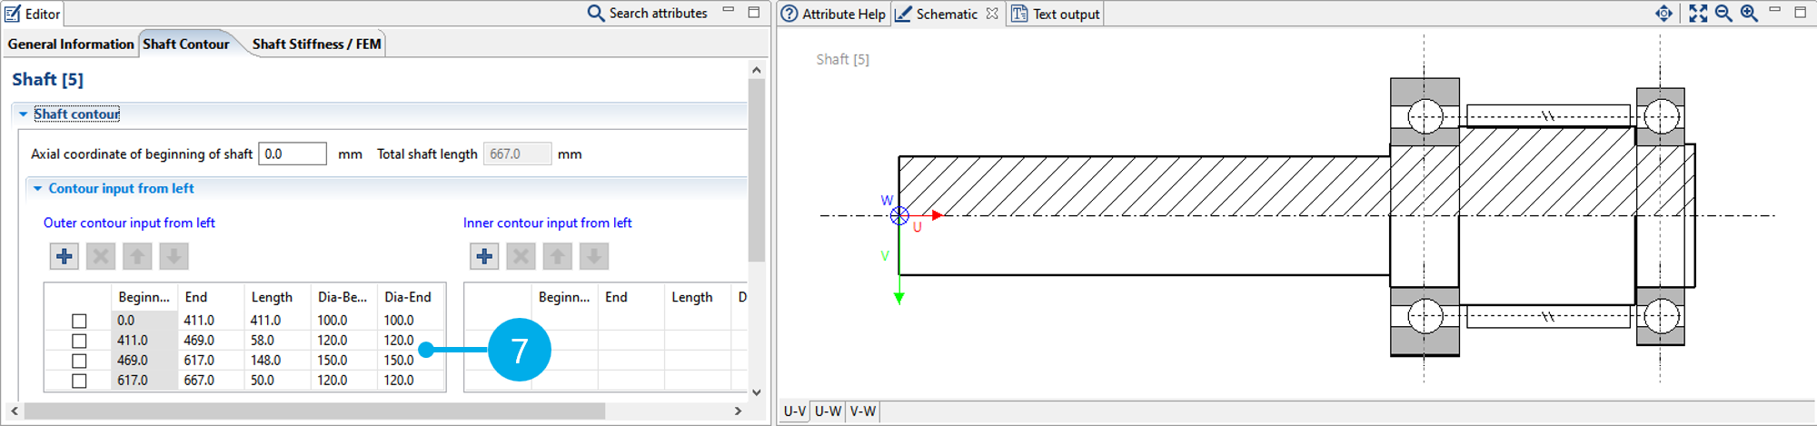
Task: Click the coordinate origin marker in schematic
Action: point(899,215)
